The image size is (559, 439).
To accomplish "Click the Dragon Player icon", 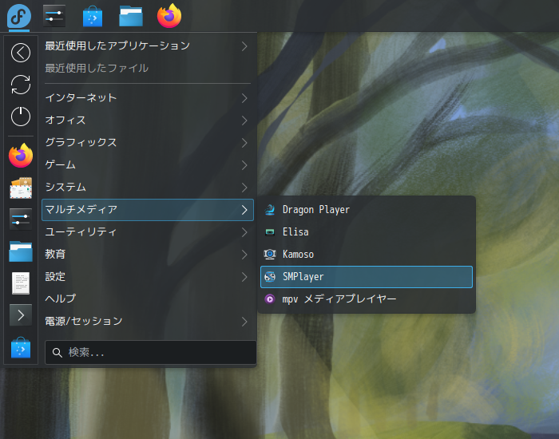I will coord(270,209).
